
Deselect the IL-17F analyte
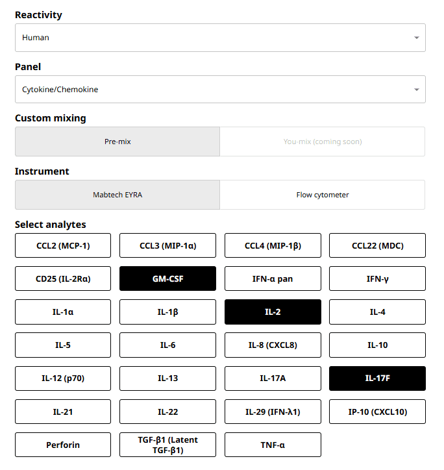tap(378, 378)
